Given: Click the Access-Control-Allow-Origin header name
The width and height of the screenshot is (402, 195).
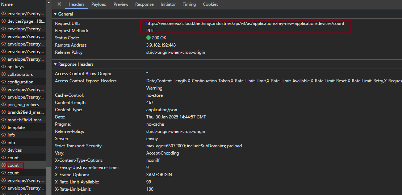Looking at the screenshot, I should pyautogui.click(x=83, y=74).
